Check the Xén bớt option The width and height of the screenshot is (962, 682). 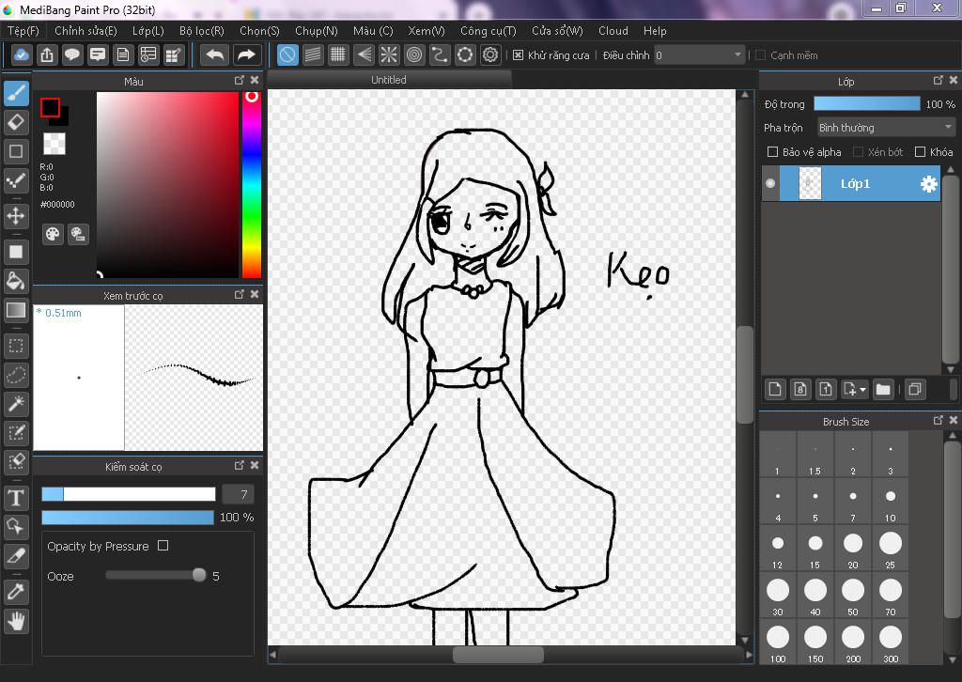(x=859, y=151)
